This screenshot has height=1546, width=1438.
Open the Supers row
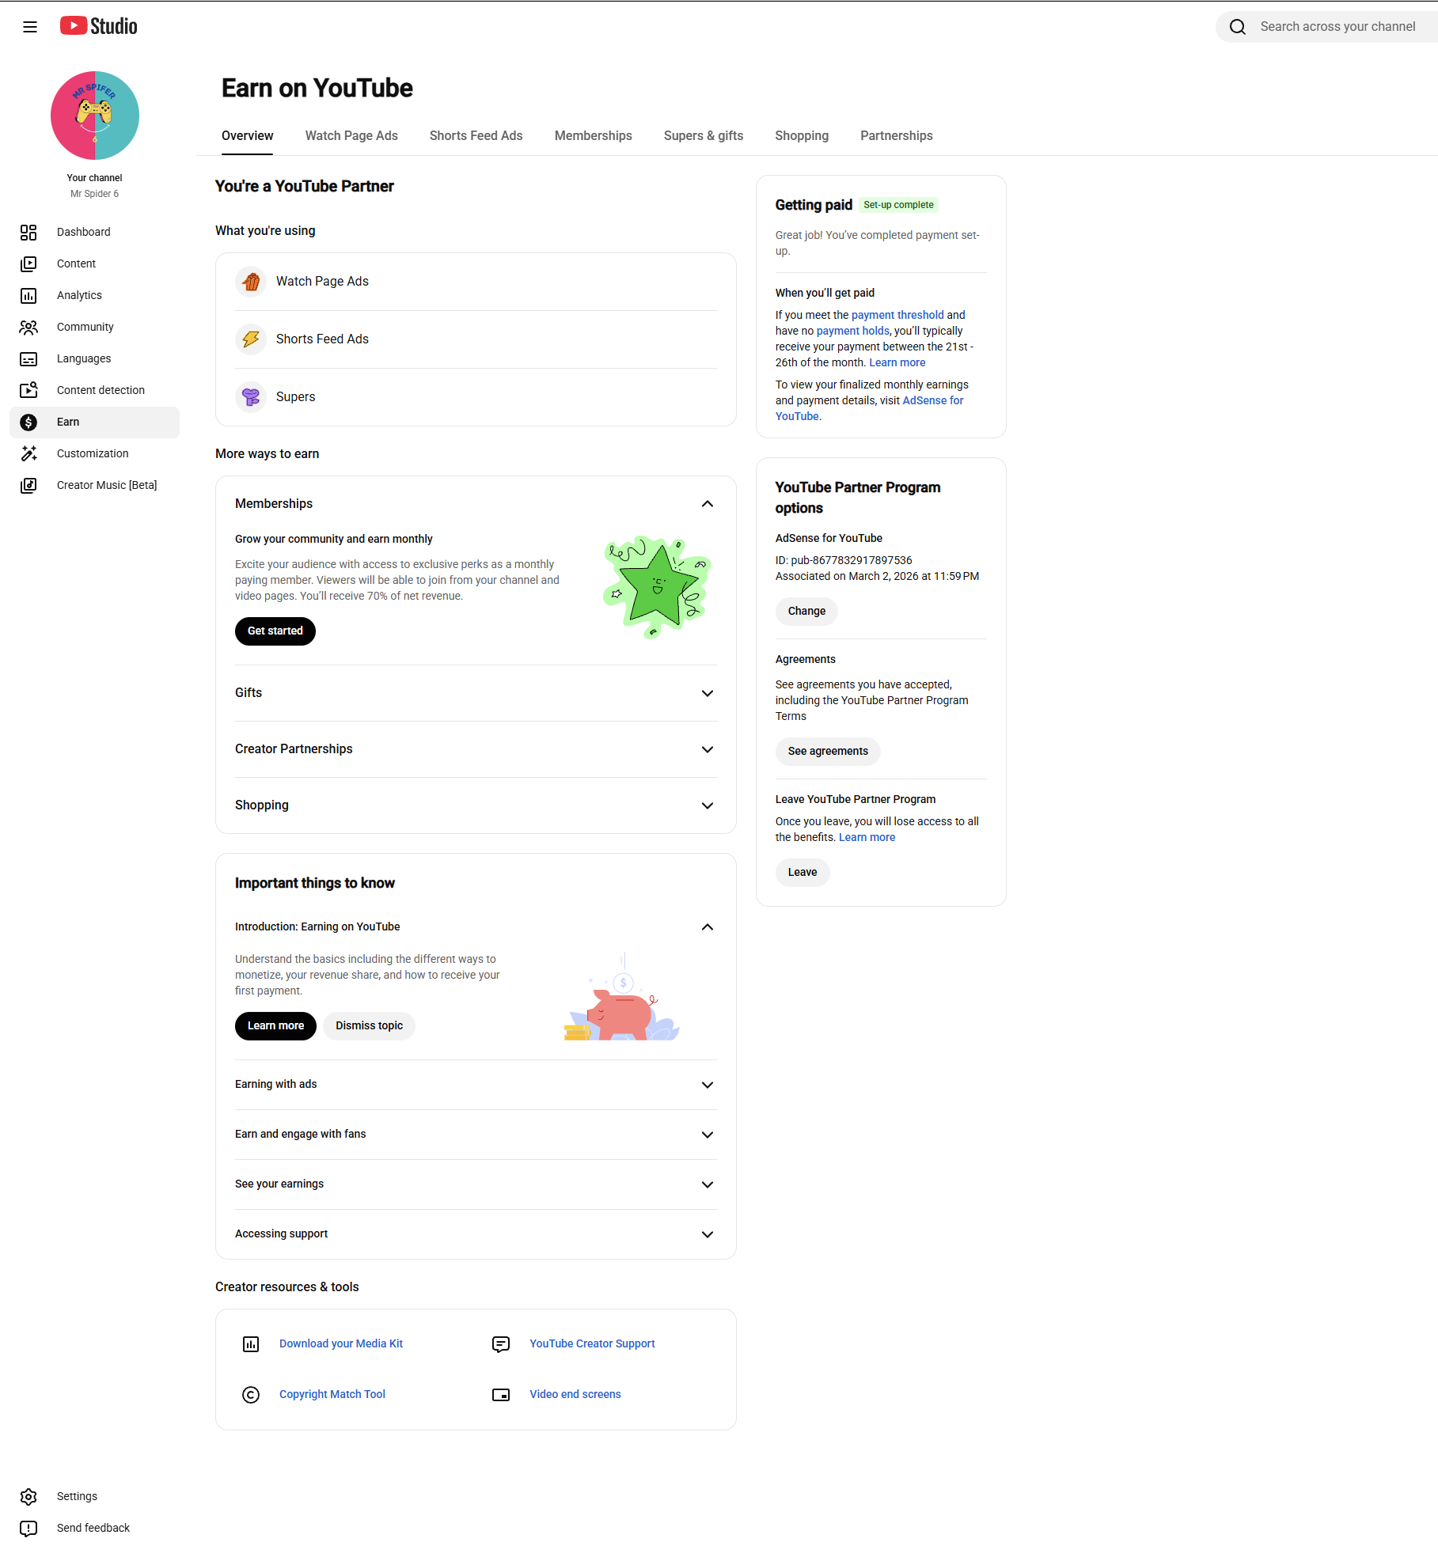476,397
